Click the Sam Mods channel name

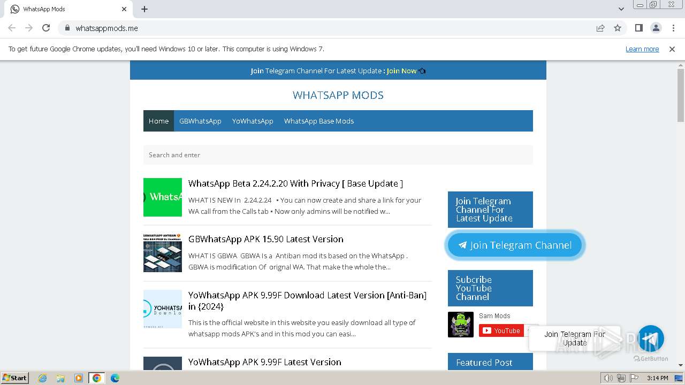point(494,315)
